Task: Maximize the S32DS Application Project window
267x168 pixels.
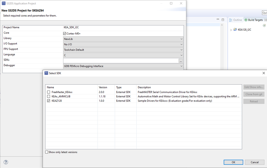Action: [x=171, y=3]
